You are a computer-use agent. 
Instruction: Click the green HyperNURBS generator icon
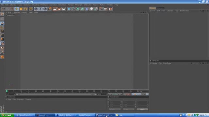click(78, 9)
